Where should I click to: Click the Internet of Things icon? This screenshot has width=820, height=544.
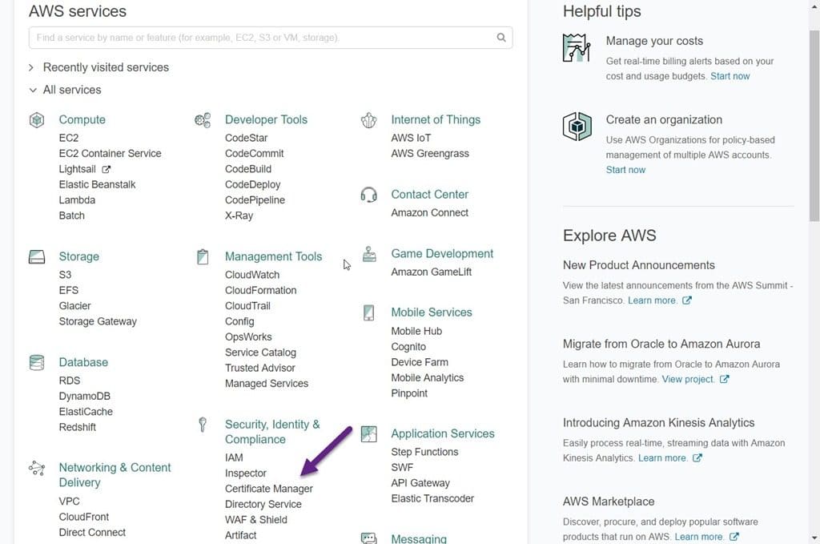click(x=368, y=120)
